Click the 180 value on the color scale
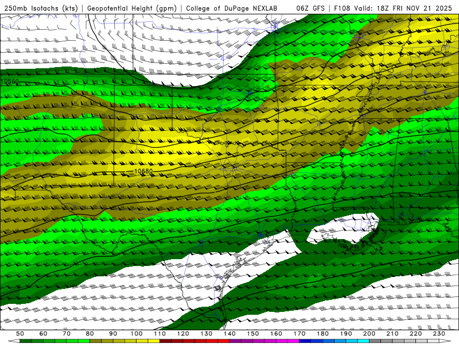This screenshot has width=459, height=344. click(x=322, y=334)
